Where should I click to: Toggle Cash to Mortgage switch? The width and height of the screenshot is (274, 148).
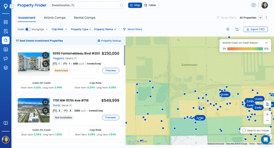pos(27,29)
